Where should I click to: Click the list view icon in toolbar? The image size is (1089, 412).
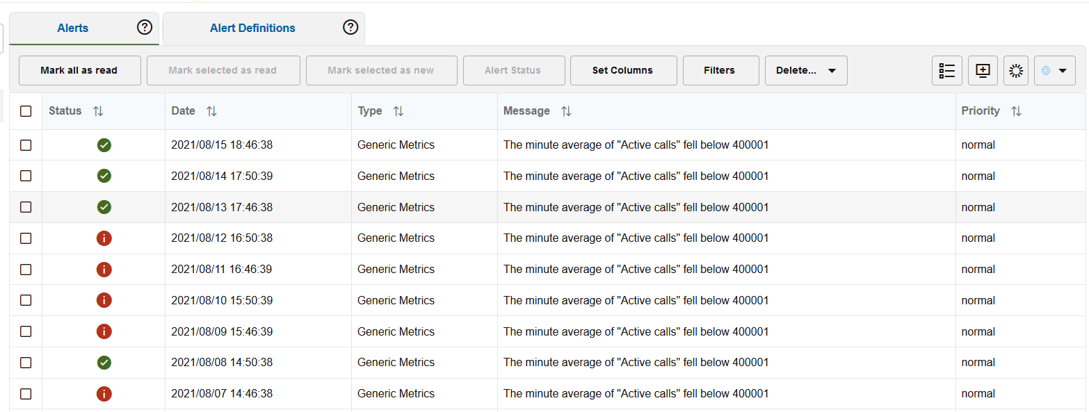tap(946, 71)
